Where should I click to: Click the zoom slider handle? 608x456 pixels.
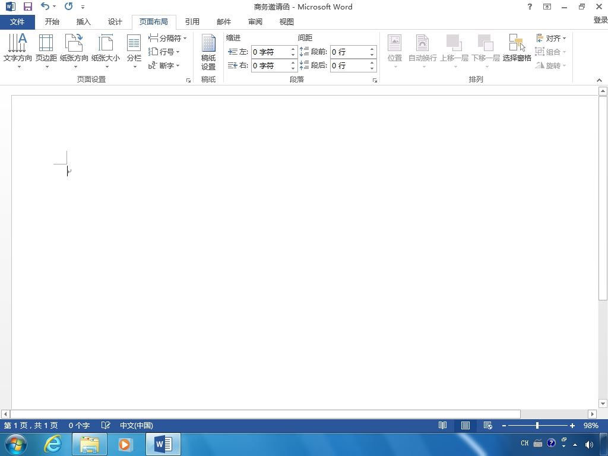[x=537, y=425]
